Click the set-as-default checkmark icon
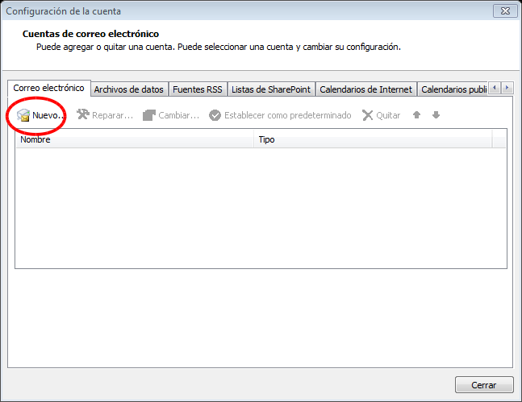The width and height of the screenshot is (522, 402). 215,115
